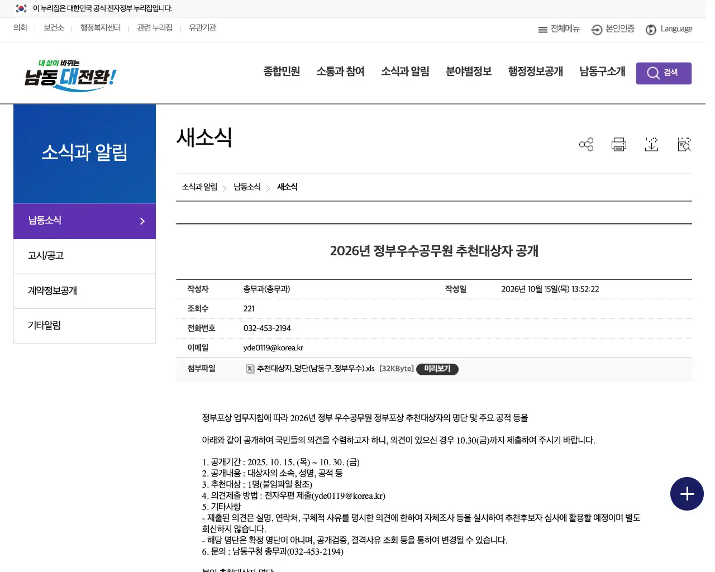Select 기타알림 in sidebar
Screen dimensions: 715x572
pos(84,326)
